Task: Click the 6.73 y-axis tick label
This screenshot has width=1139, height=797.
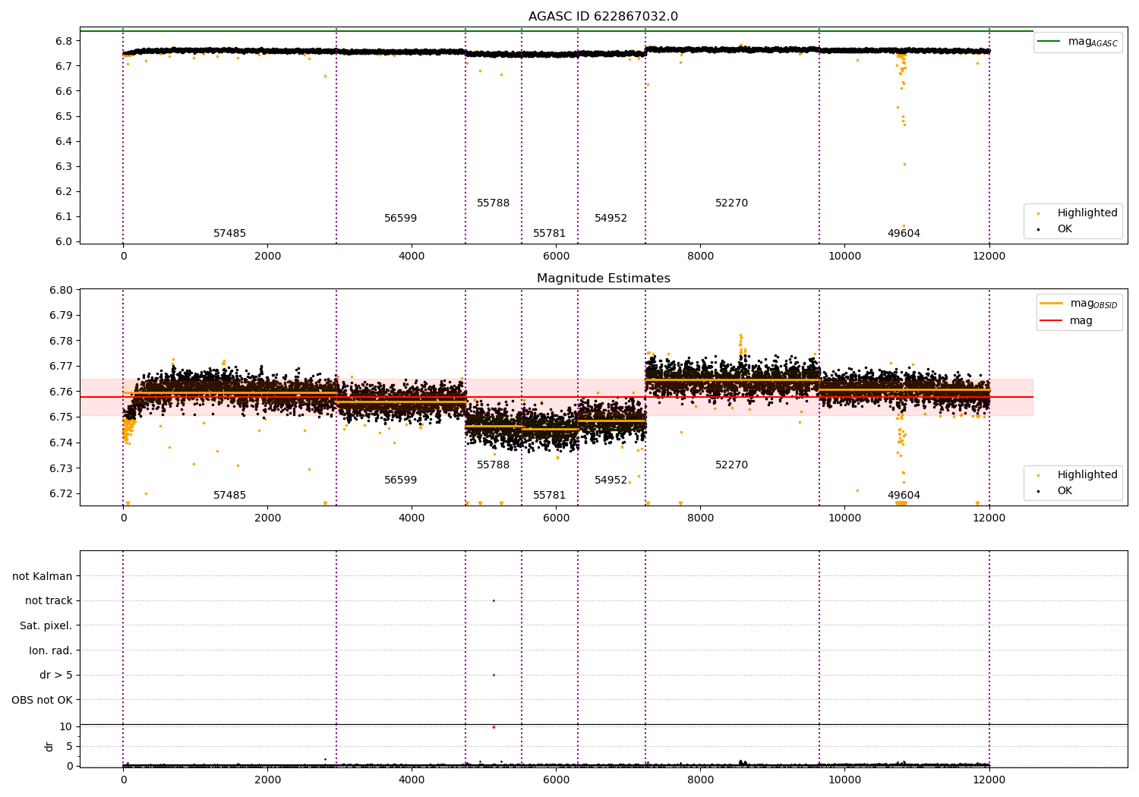Action: tap(62, 468)
